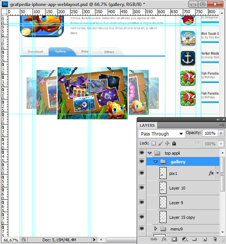Click the Link Layers icon in Layers panel
This screenshot has height=244, width=226.
154,239
